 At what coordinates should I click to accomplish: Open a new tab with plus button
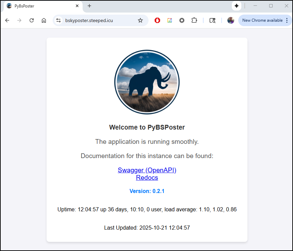(89, 6)
